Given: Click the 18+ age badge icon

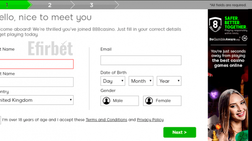Looking at the screenshot, I should [245, 38].
